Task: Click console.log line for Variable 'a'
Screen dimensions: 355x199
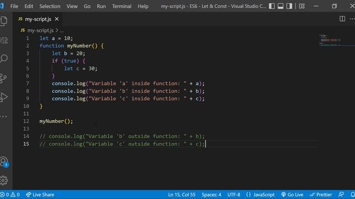Action: [x=128, y=83]
